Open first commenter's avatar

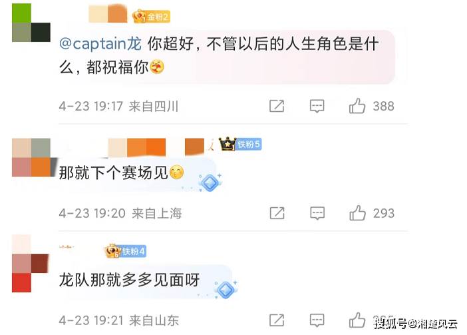[31, 23]
